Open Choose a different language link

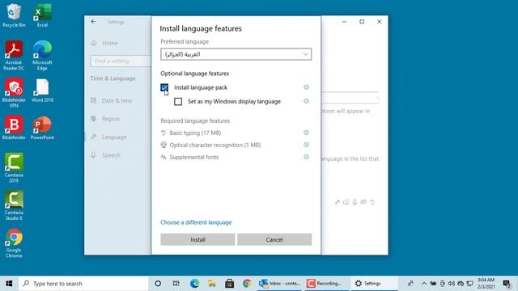pos(196,222)
